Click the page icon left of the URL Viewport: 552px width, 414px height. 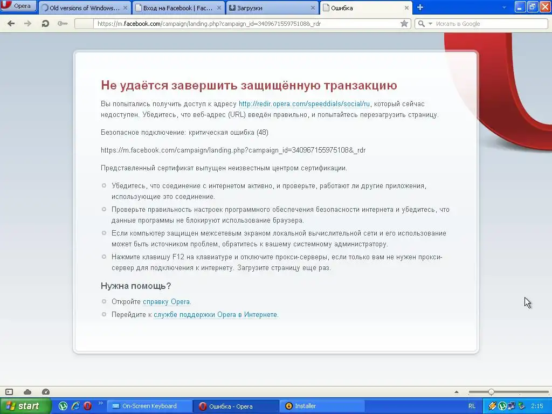click(84, 24)
